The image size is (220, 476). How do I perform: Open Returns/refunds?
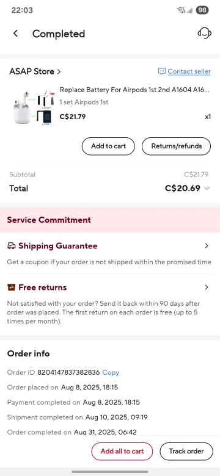tap(176, 146)
